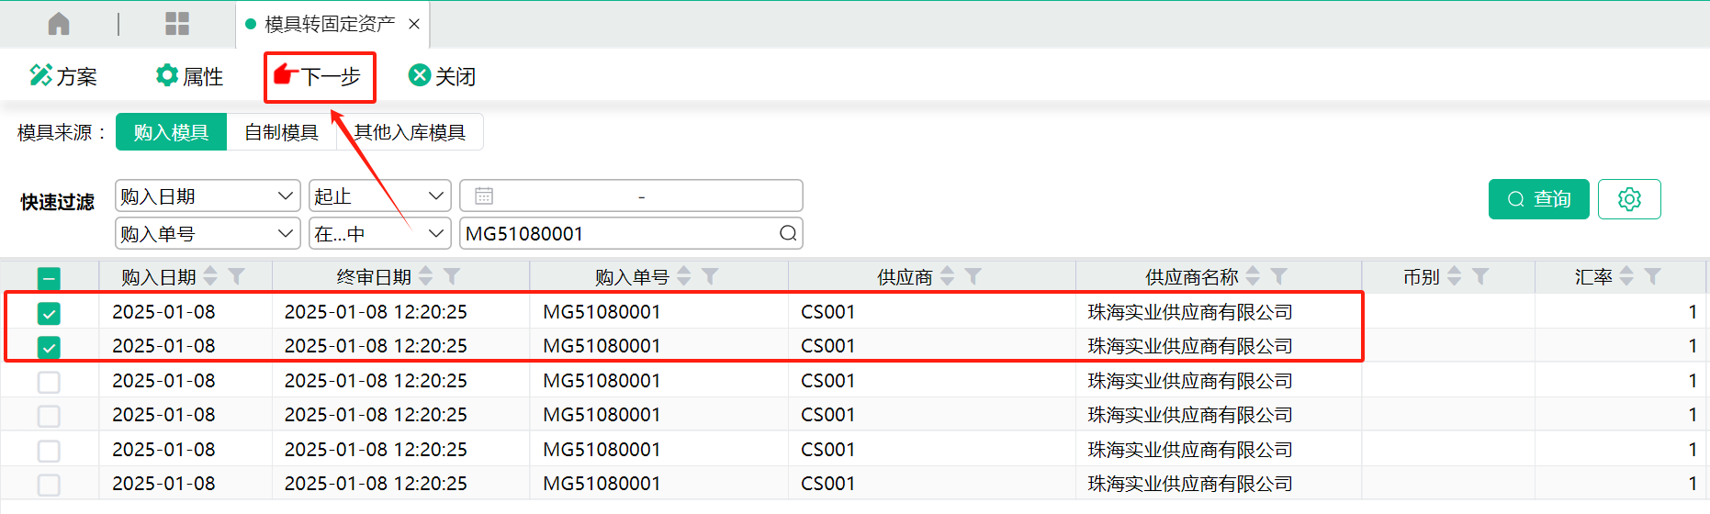1710x514 pixels.
Task: Click the search icon in MG51080001 field
Action: (787, 233)
